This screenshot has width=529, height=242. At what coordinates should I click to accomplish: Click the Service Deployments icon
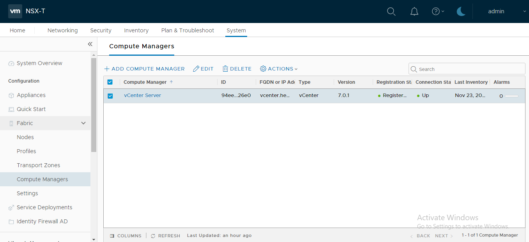click(11, 208)
